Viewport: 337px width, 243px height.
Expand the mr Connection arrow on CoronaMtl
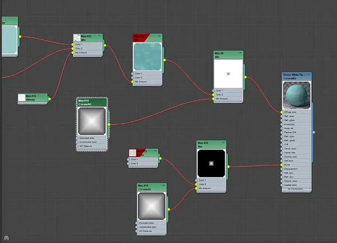[309, 189]
